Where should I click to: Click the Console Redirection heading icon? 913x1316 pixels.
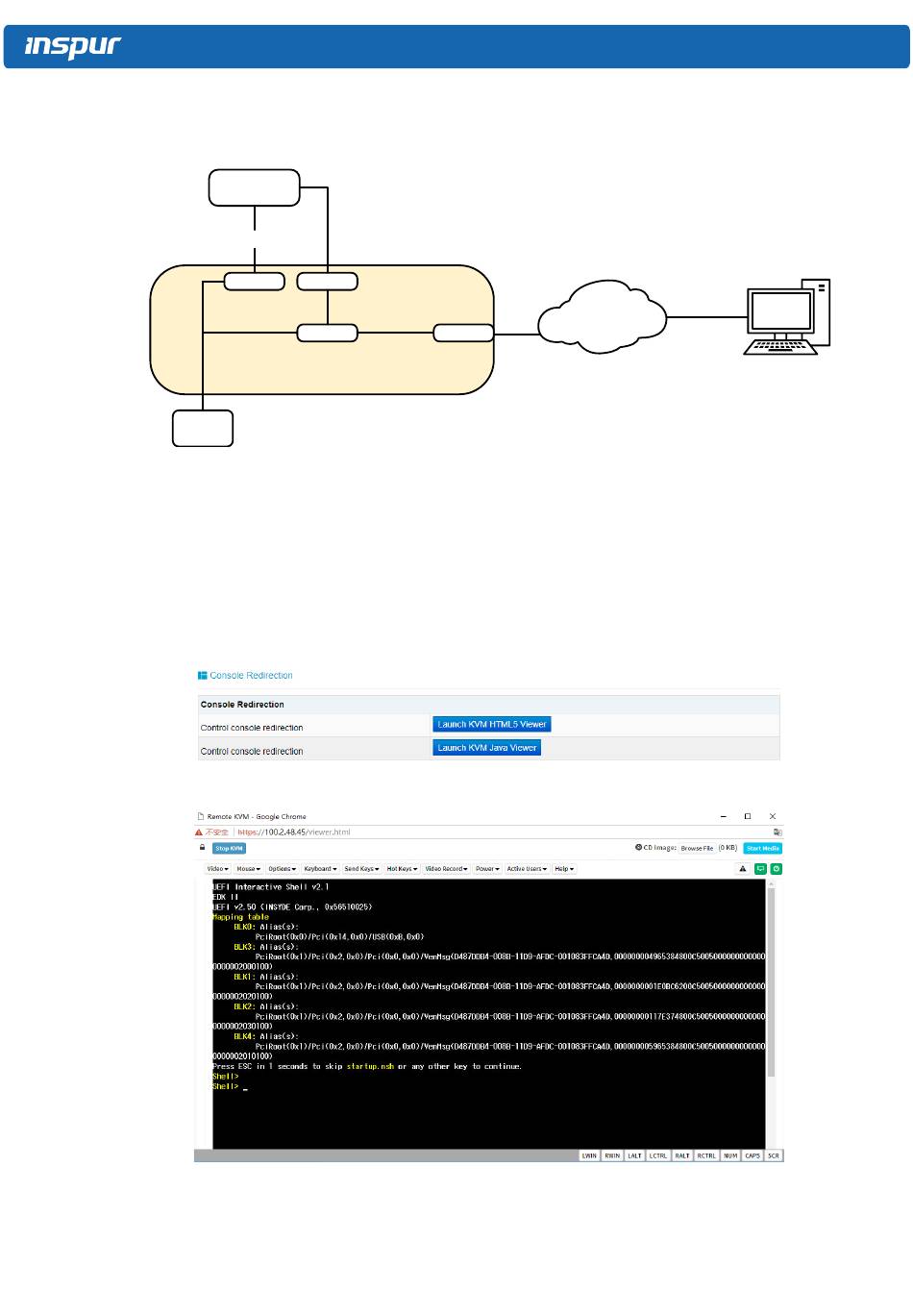coord(203,676)
